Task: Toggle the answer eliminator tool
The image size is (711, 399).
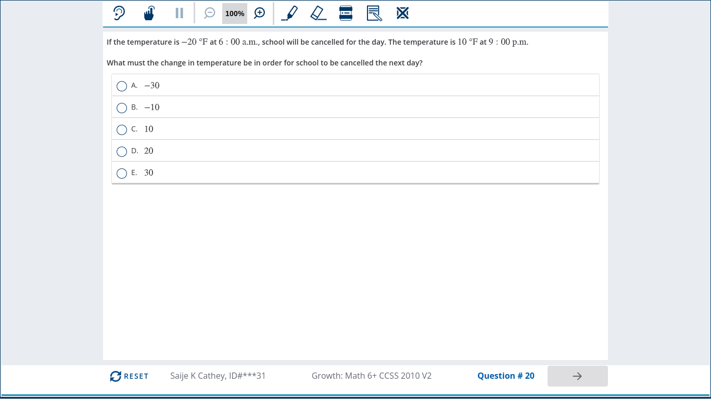Action: tap(402, 13)
